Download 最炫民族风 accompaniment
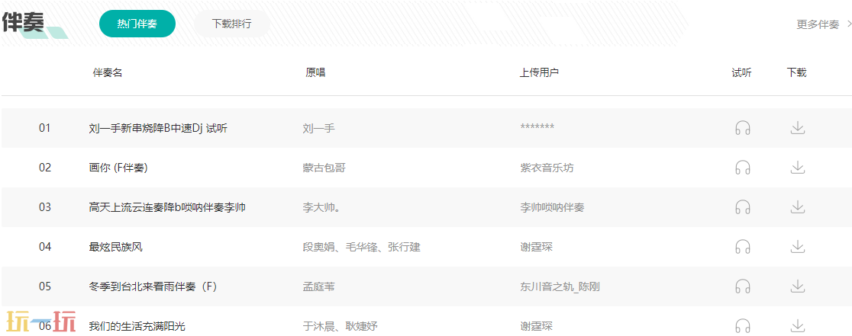The width and height of the screenshot is (852, 336). click(797, 247)
